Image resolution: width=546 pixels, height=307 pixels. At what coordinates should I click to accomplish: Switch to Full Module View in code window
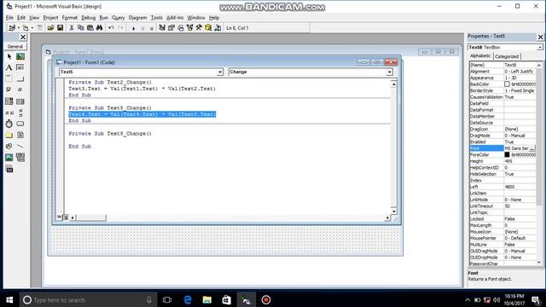[x=66, y=217]
